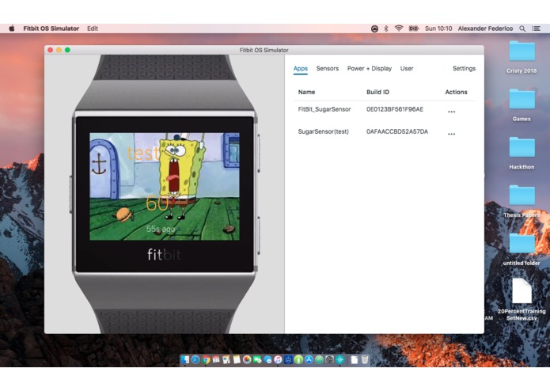Click the Wi-Fi status icon
Viewport: 550px width, 391px height.
(x=399, y=28)
